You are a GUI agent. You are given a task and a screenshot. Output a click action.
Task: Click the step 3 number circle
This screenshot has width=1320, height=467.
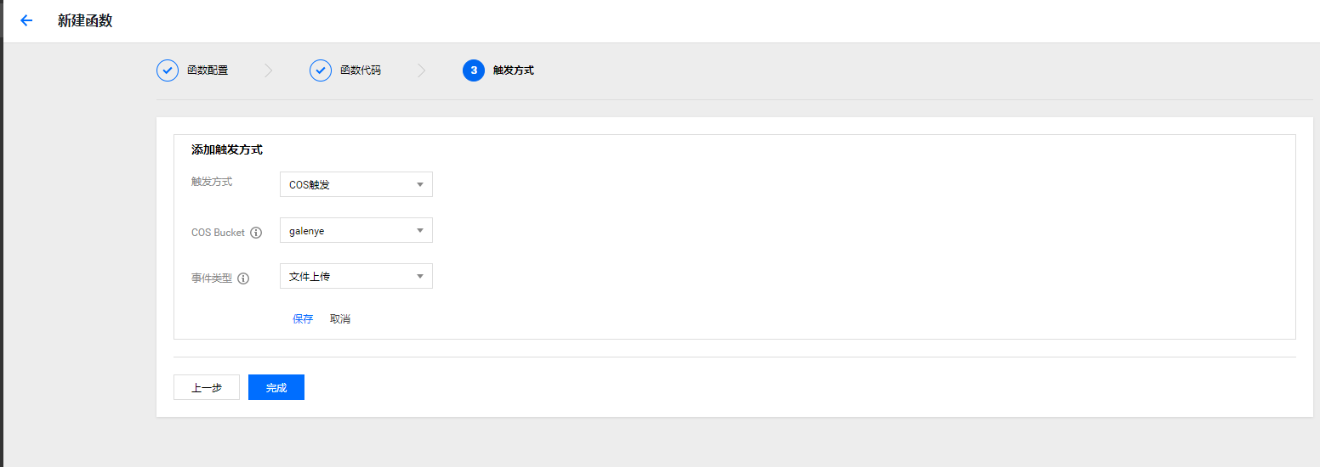[x=474, y=70]
